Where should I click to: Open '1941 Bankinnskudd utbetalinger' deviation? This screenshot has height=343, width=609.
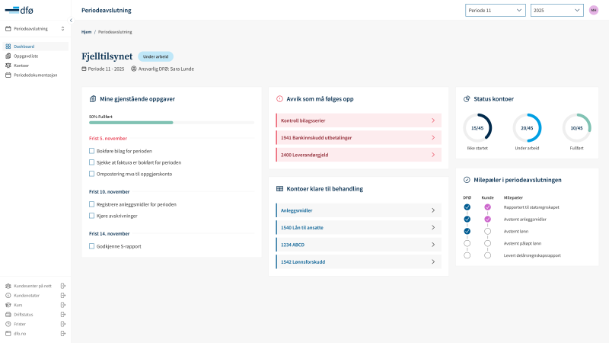tap(359, 138)
